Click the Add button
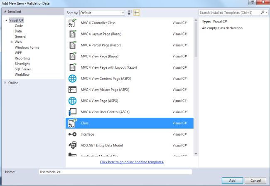The height and width of the screenshot is (186, 270). pyautogui.click(x=232, y=180)
